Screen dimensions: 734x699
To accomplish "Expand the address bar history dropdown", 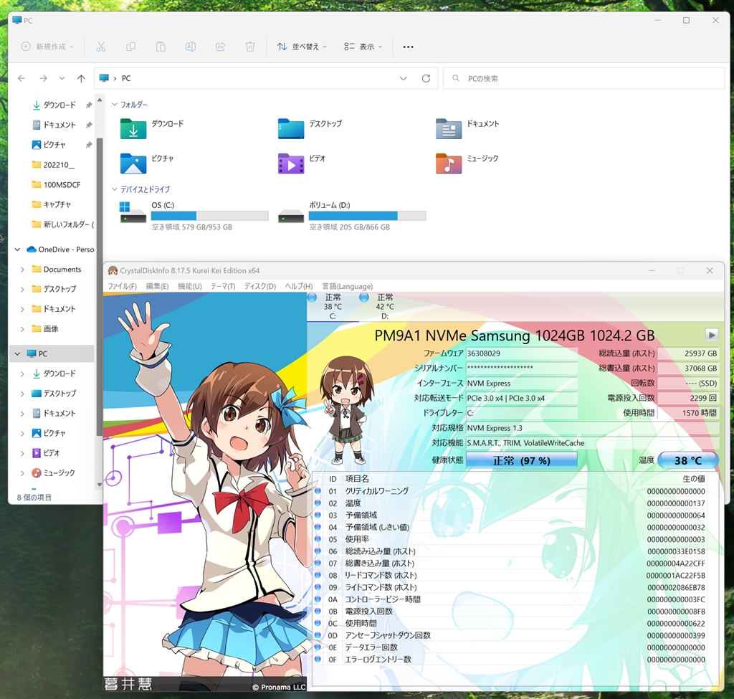I will click(x=403, y=78).
